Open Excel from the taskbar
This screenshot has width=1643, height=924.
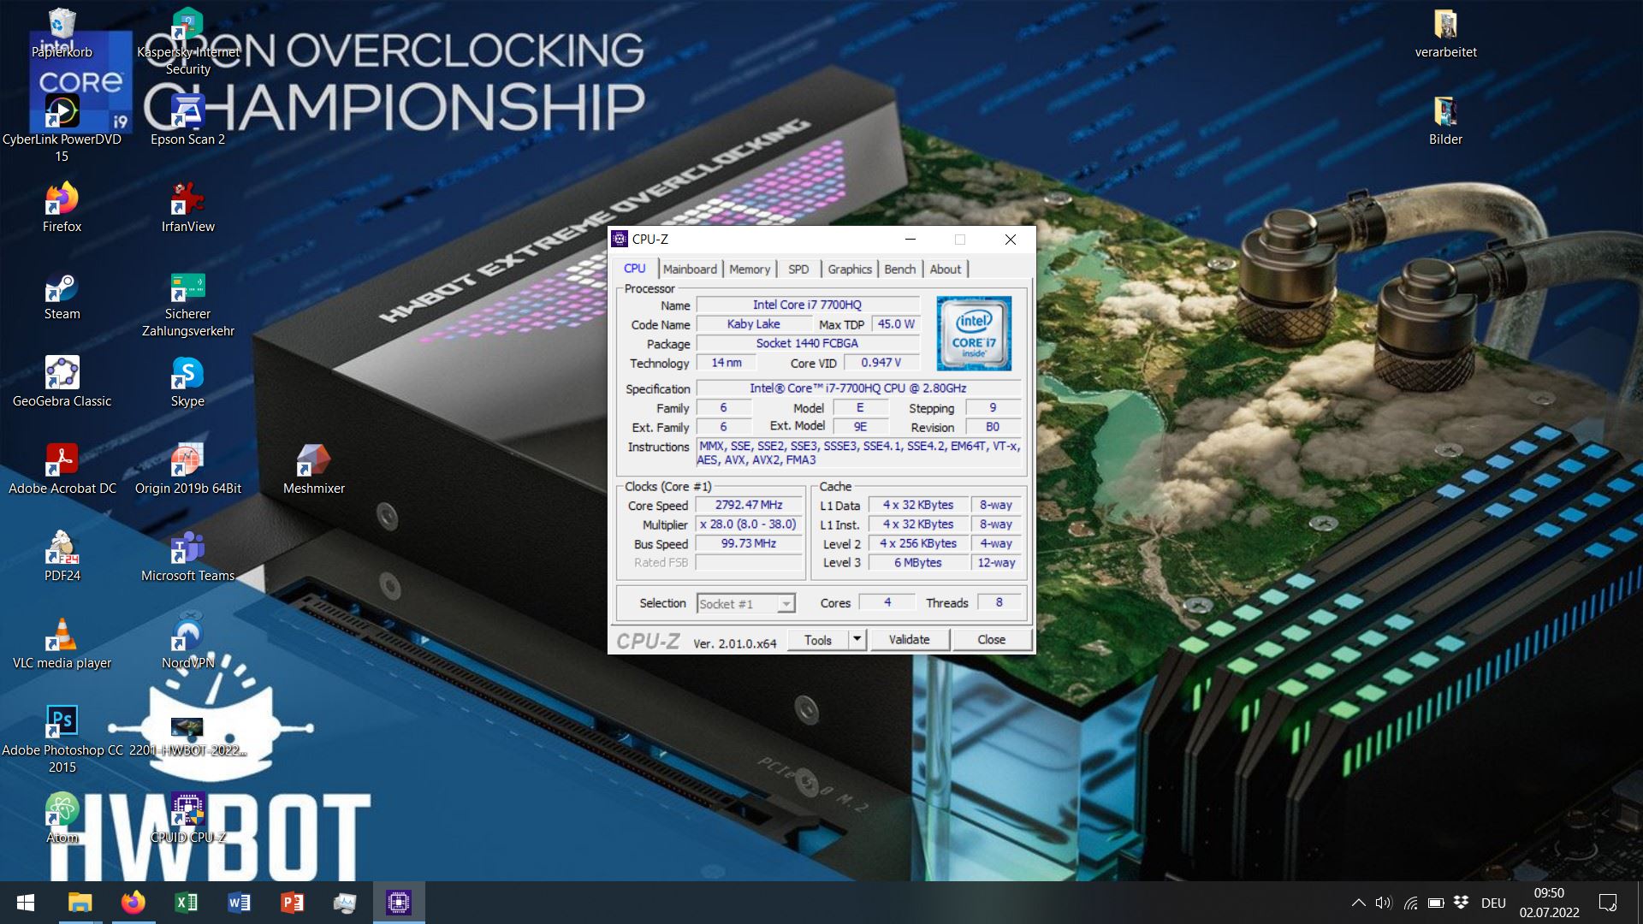point(186,903)
